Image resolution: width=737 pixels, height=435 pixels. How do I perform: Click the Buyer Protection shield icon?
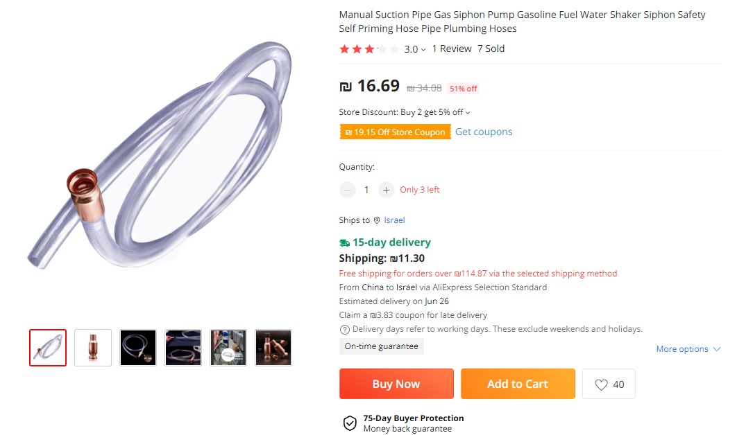point(350,423)
